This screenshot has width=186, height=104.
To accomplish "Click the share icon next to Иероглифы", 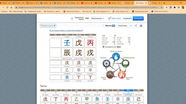I will [x=136, y=26].
